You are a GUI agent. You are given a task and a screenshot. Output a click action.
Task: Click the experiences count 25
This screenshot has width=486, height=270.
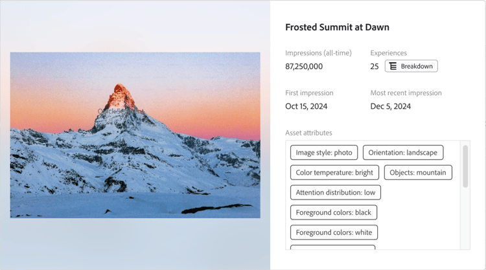pos(375,67)
